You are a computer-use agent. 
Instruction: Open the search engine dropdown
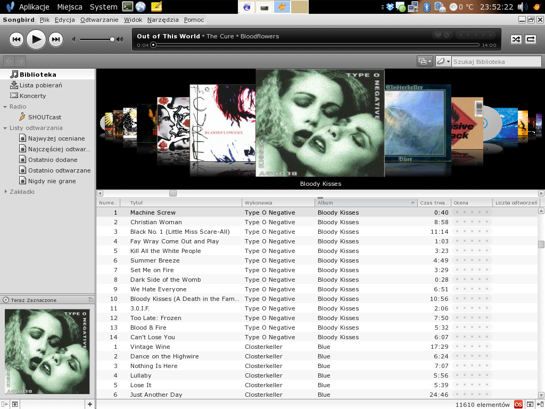pyautogui.click(x=443, y=62)
